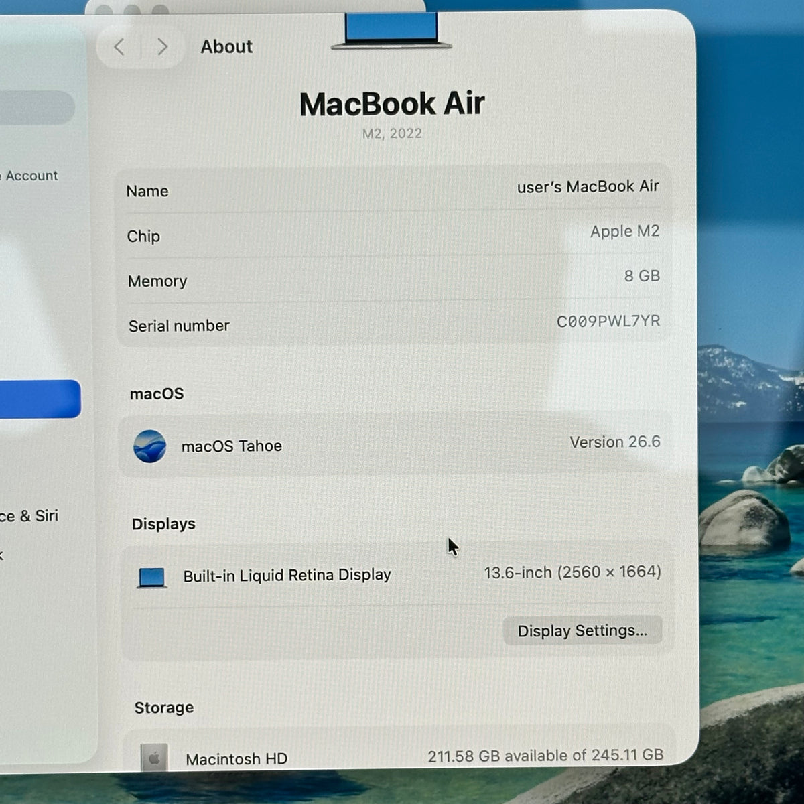804x804 pixels.
Task: Select the serial number C009PWL7YR
Action: tap(608, 321)
